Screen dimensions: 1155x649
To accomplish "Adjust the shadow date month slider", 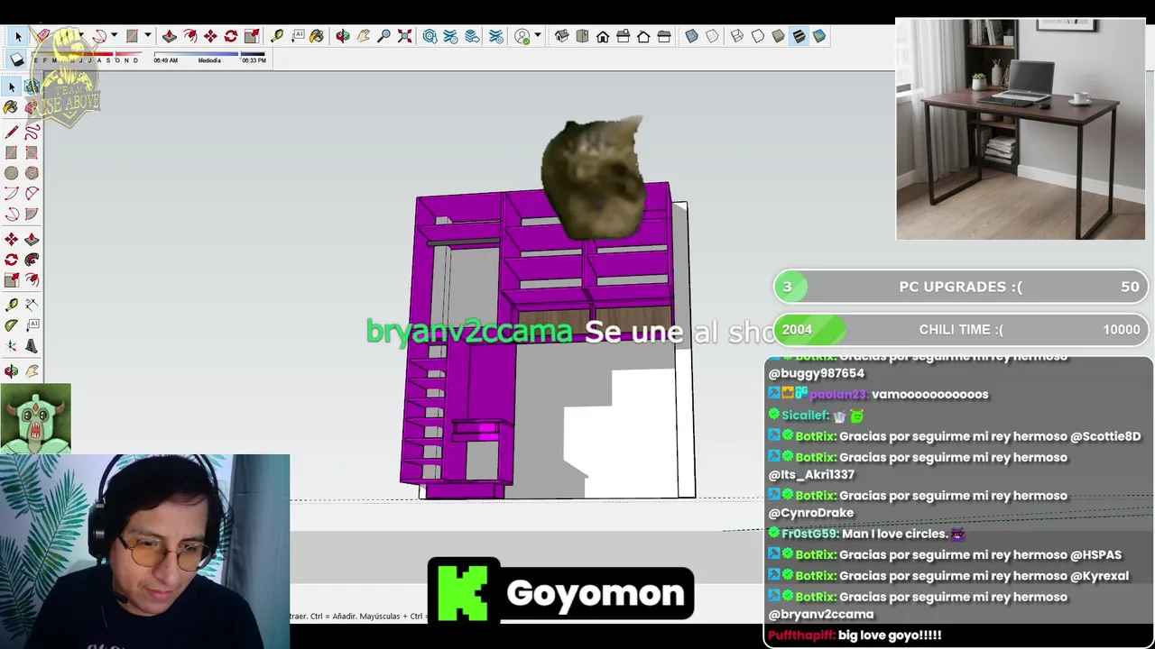I will pyautogui.click(x=88, y=54).
